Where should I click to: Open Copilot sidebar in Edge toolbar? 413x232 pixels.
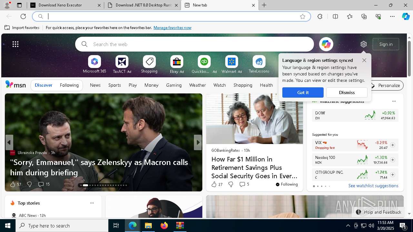tap(406, 16)
